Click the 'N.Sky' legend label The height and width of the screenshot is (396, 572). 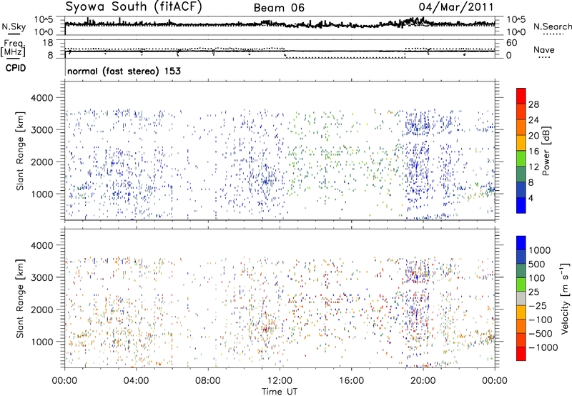tap(14, 26)
